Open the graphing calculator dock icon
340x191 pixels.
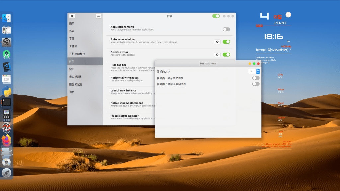coord(6,115)
